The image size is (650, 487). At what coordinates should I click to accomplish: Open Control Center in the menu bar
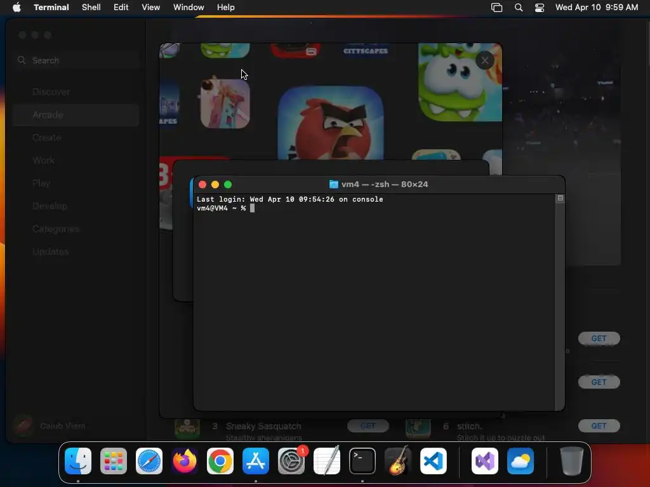click(x=540, y=7)
